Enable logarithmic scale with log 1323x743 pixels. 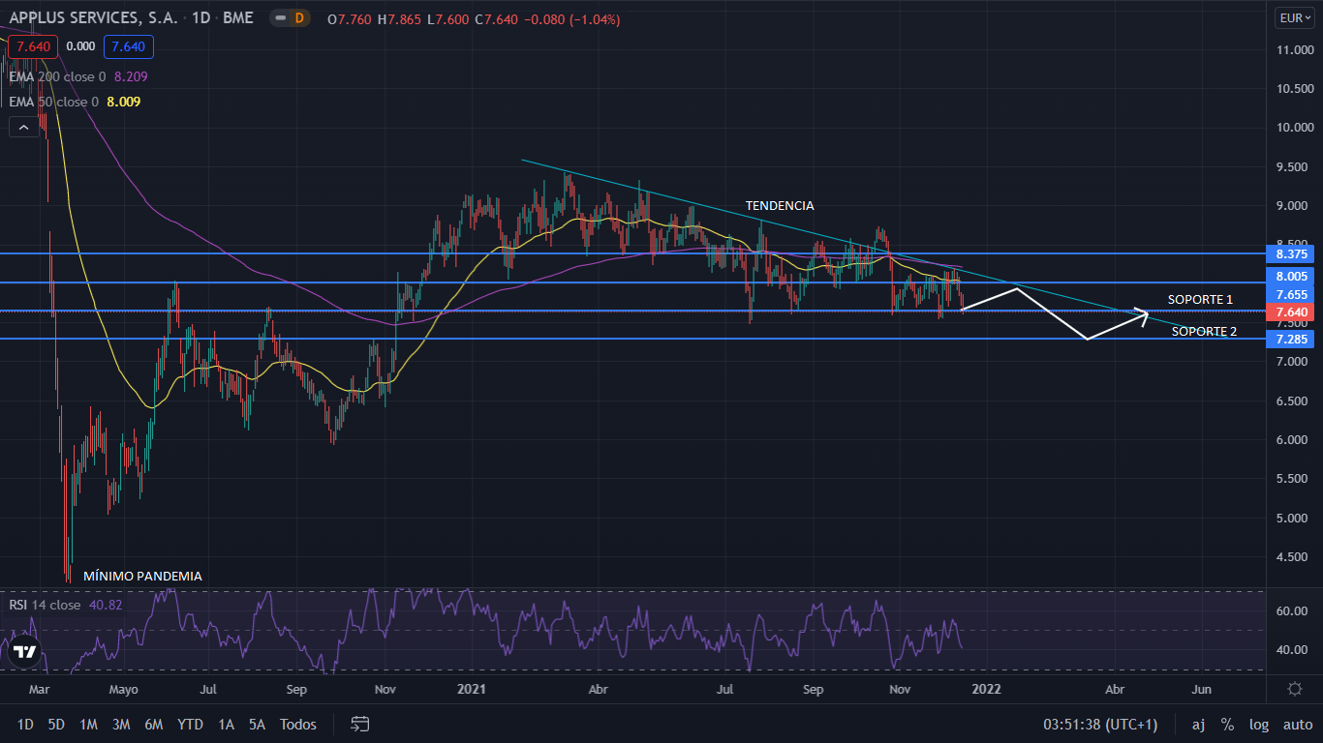click(1259, 724)
